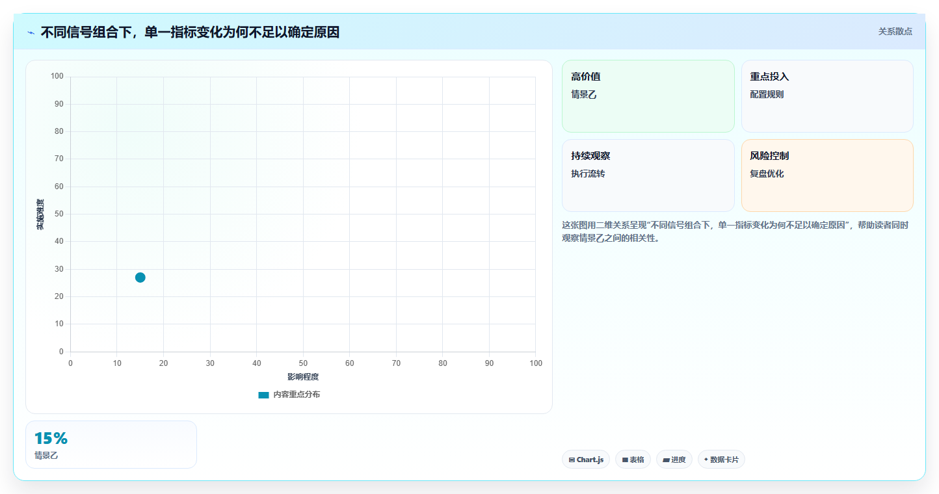Click the lightning icon beside the title
Image resolution: width=939 pixels, height=494 pixels.
31,32
